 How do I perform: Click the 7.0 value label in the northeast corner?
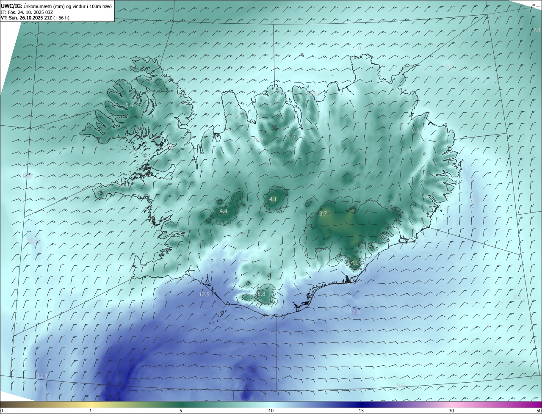536,30
